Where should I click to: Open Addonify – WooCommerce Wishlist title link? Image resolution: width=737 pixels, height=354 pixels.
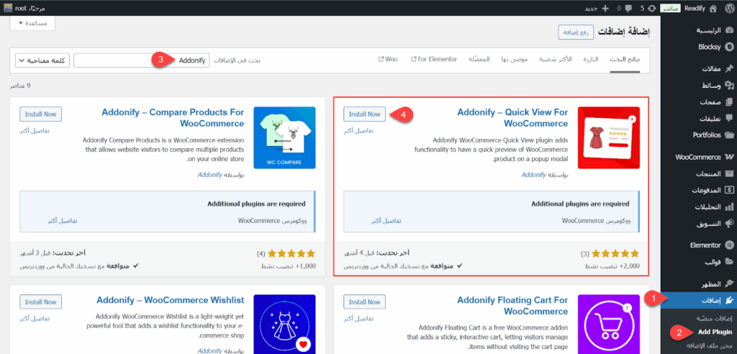click(170, 301)
